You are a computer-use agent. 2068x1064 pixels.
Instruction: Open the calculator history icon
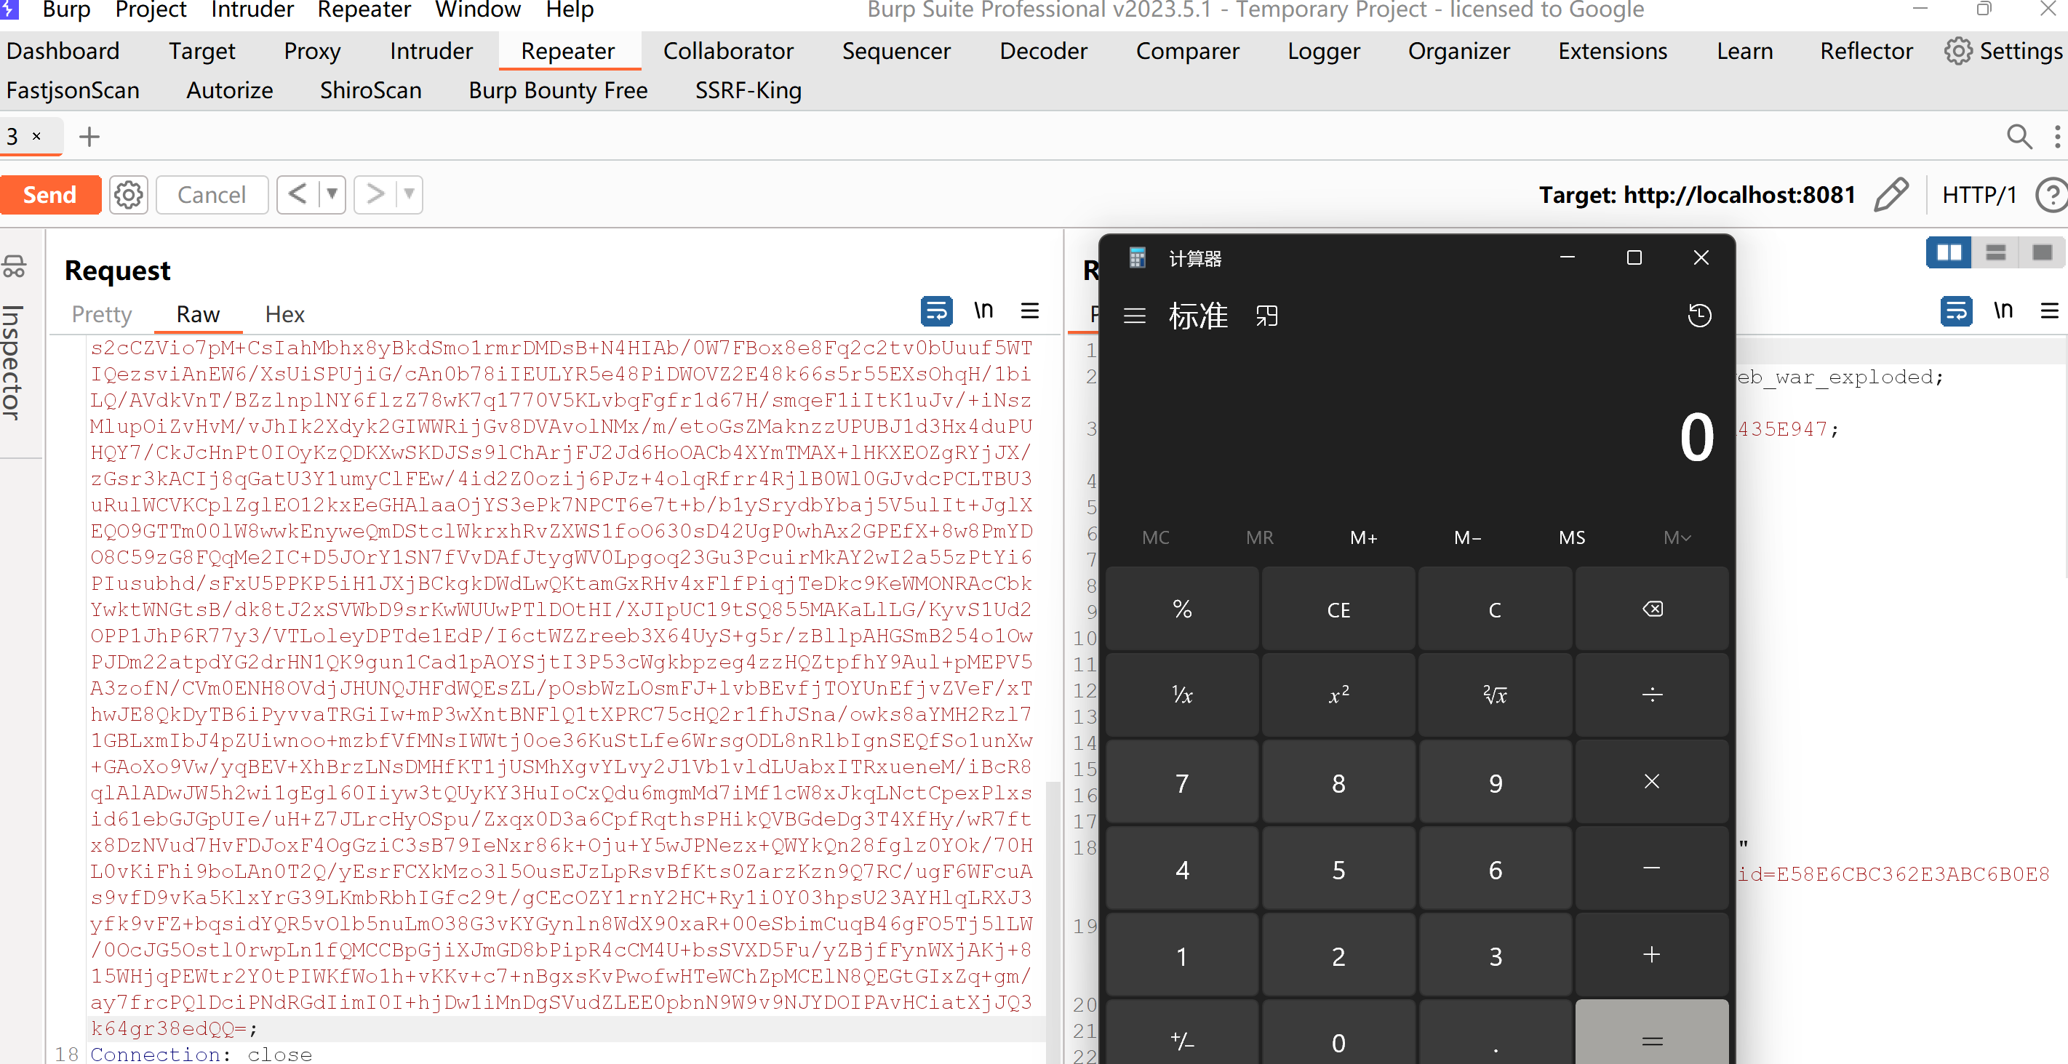(1698, 316)
